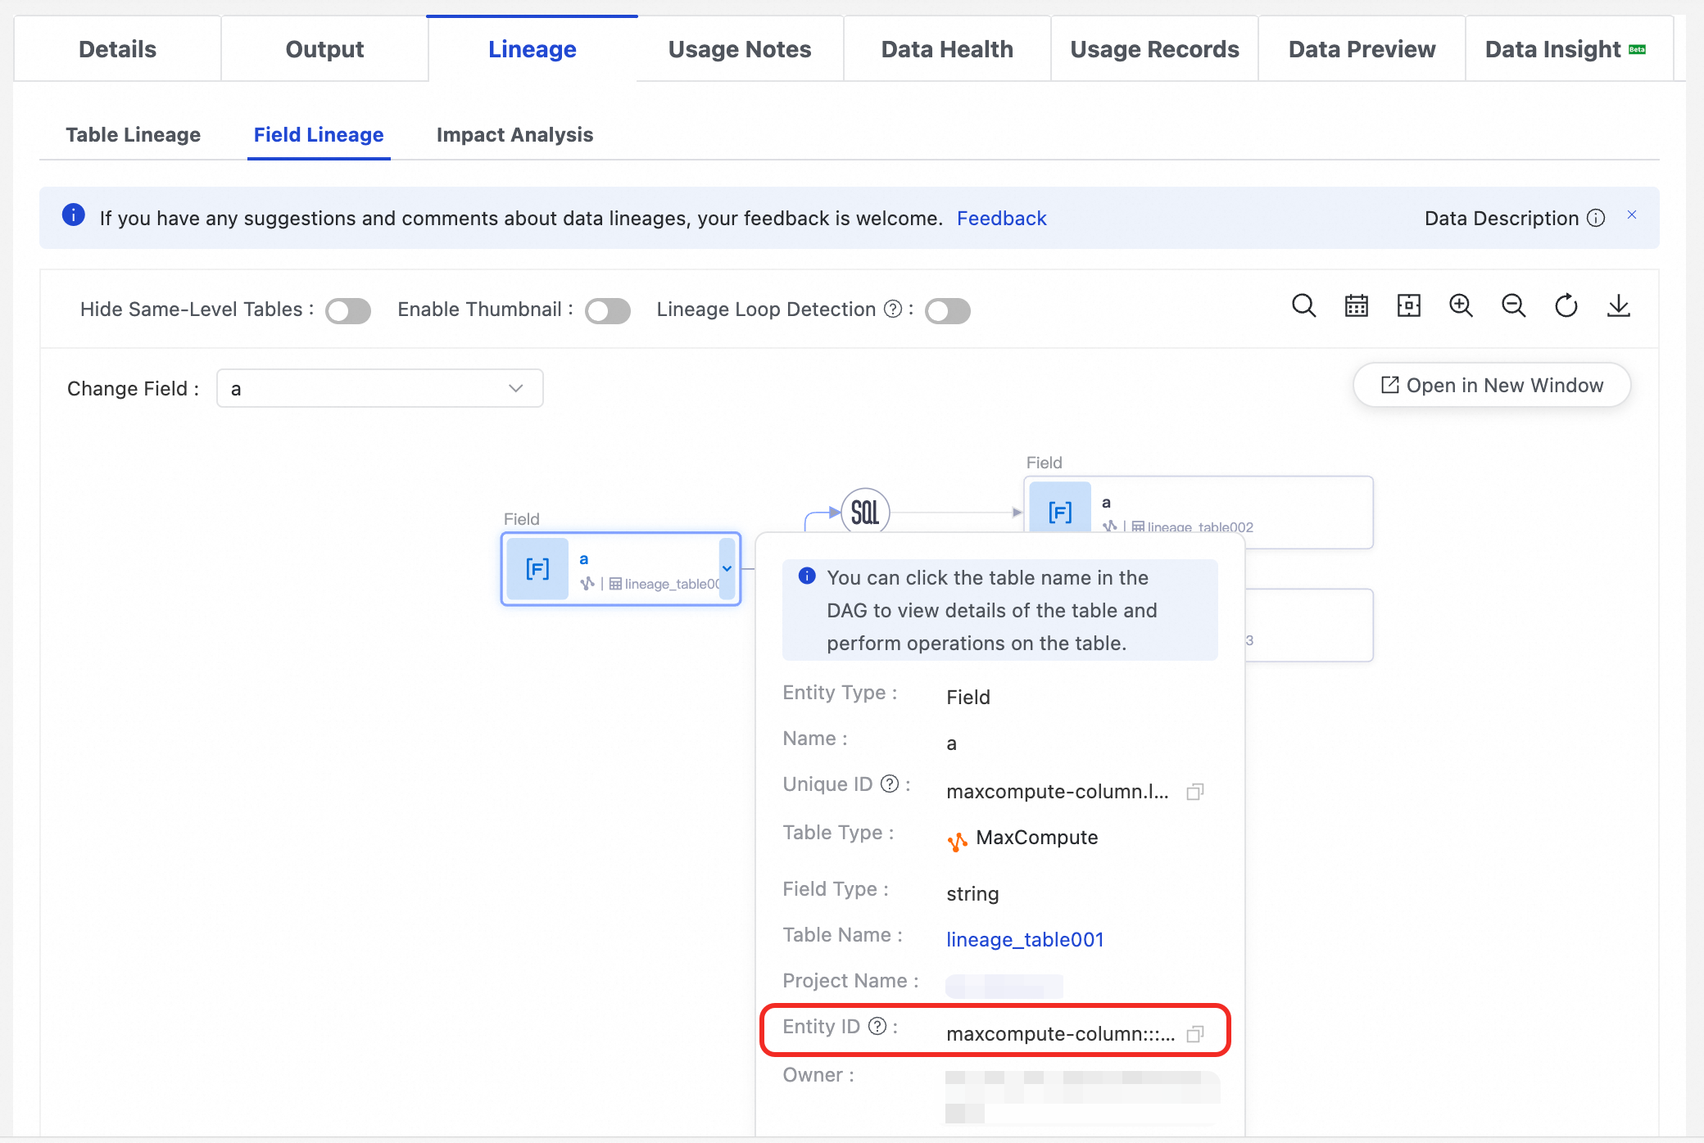The width and height of the screenshot is (1704, 1143).
Task: Click the search icon in lineage toolbar
Action: pyautogui.click(x=1303, y=306)
